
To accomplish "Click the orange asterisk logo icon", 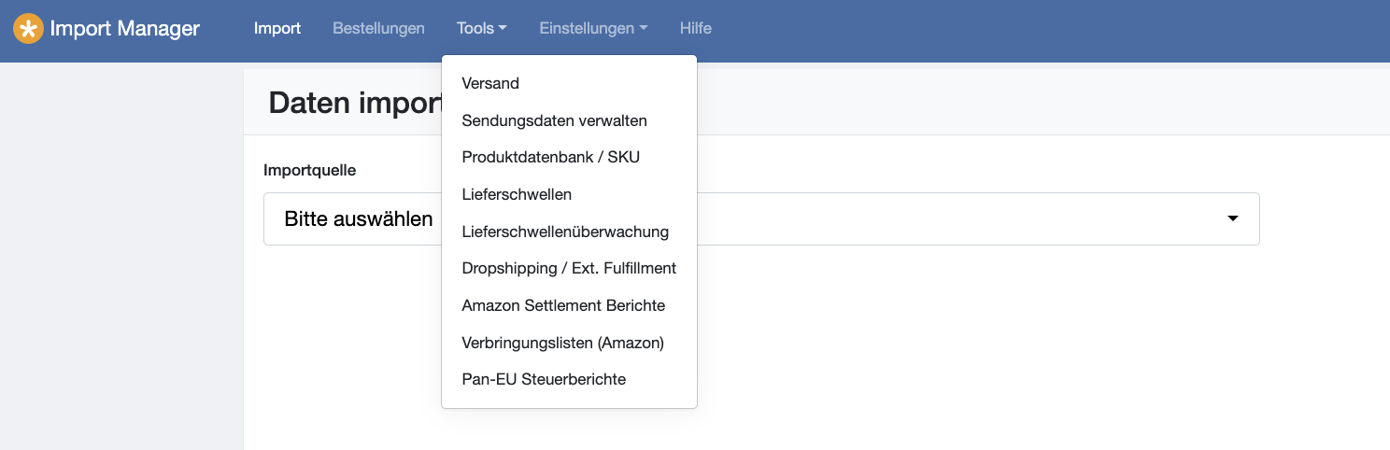I will click(x=28, y=29).
